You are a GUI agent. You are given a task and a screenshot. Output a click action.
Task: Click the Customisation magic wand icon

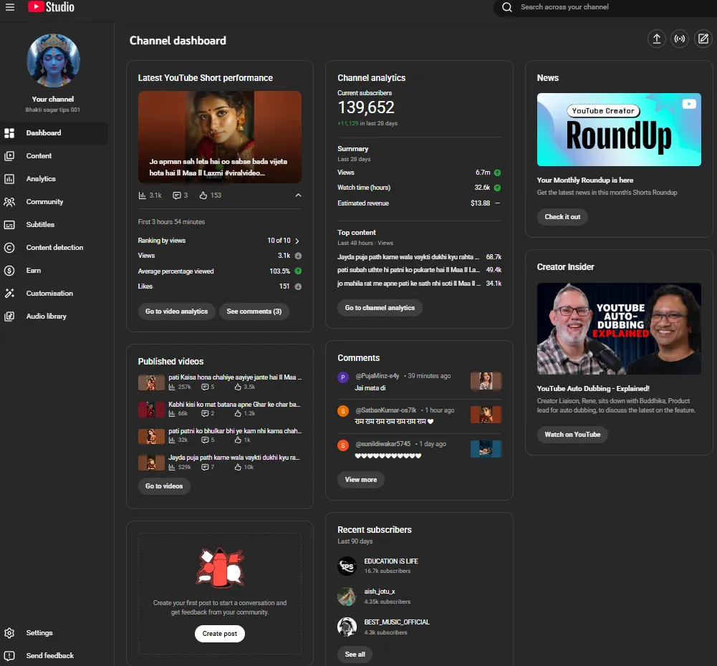click(x=9, y=293)
